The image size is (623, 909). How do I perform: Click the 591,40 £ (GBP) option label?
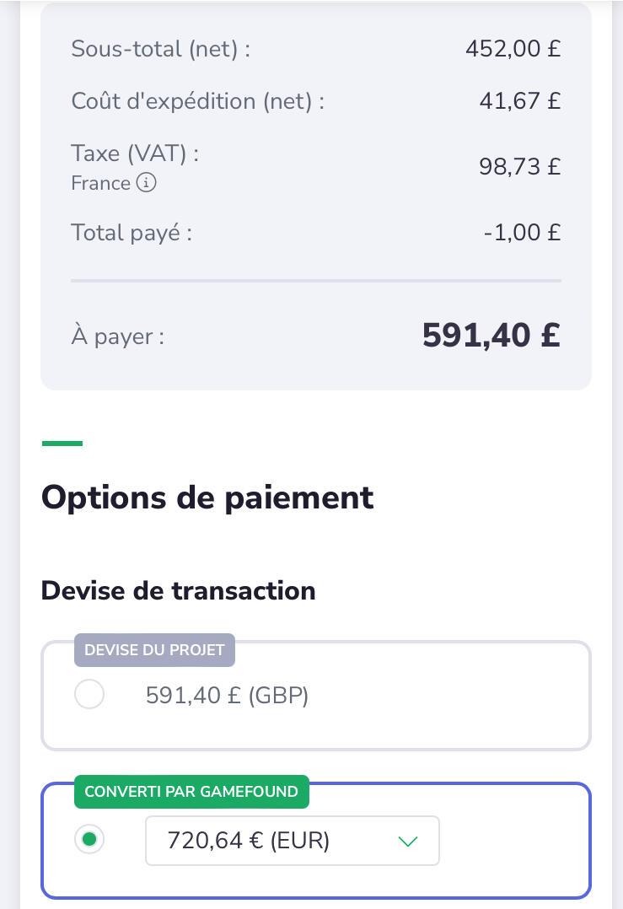coord(227,696)
